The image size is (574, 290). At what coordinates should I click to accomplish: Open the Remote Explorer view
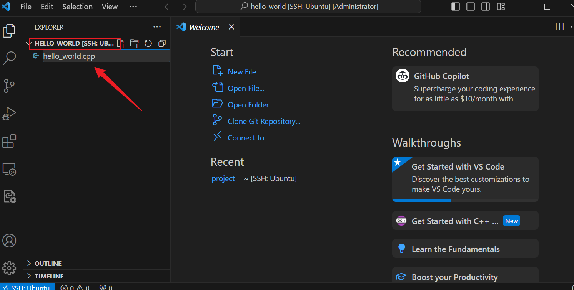coord(9,169)
